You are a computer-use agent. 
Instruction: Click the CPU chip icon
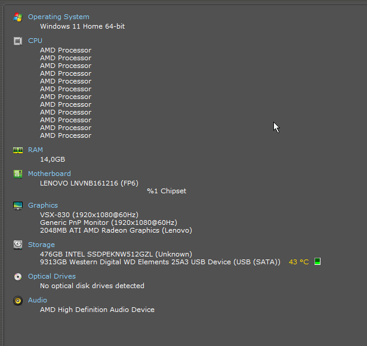click(x=18, y=41)
